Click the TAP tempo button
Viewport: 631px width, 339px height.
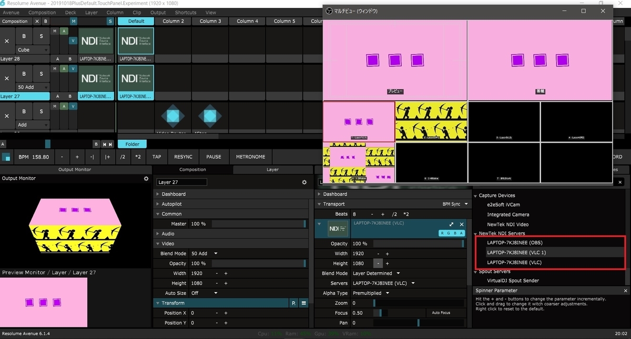[x=157, y=157]
